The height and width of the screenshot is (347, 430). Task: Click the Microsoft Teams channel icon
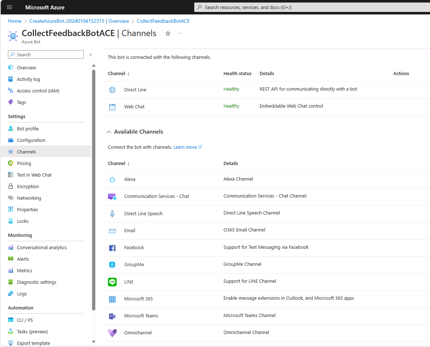click(x=112, y=316)
